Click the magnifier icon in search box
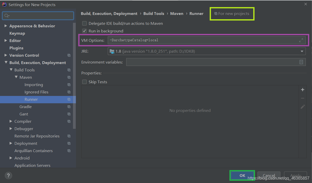Image resolution: width=312 pixels, height=183 pixels. pyautogui.click(x=6, y=15)
